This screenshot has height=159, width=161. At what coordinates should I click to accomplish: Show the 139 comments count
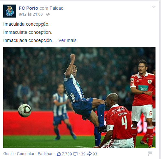[82, 154]
